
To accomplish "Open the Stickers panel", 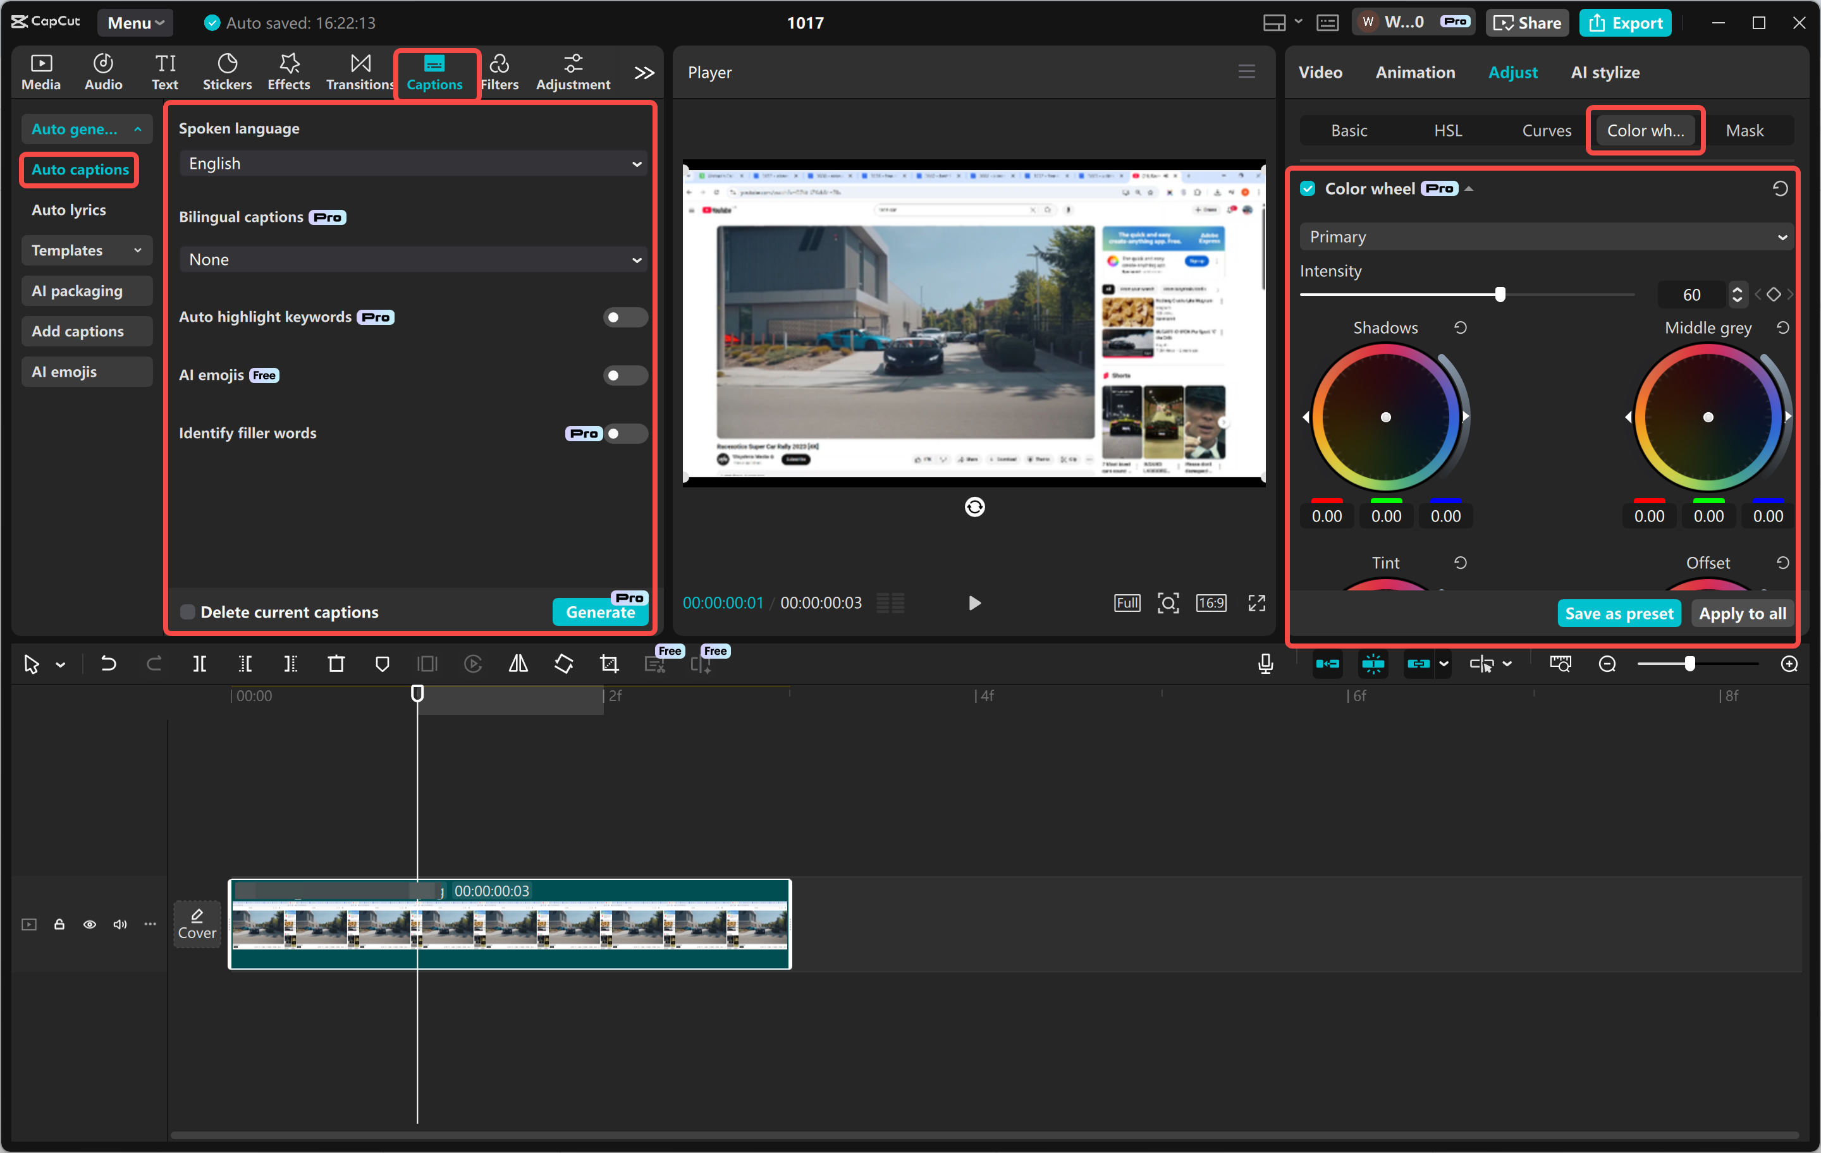I will [227, 72].
